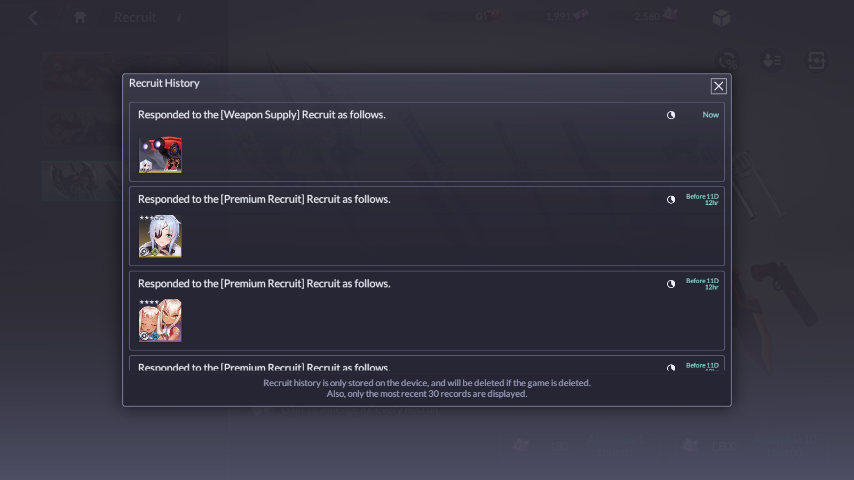Click the clock icon on the Weapon Supply entry

(x=671, y=115)
